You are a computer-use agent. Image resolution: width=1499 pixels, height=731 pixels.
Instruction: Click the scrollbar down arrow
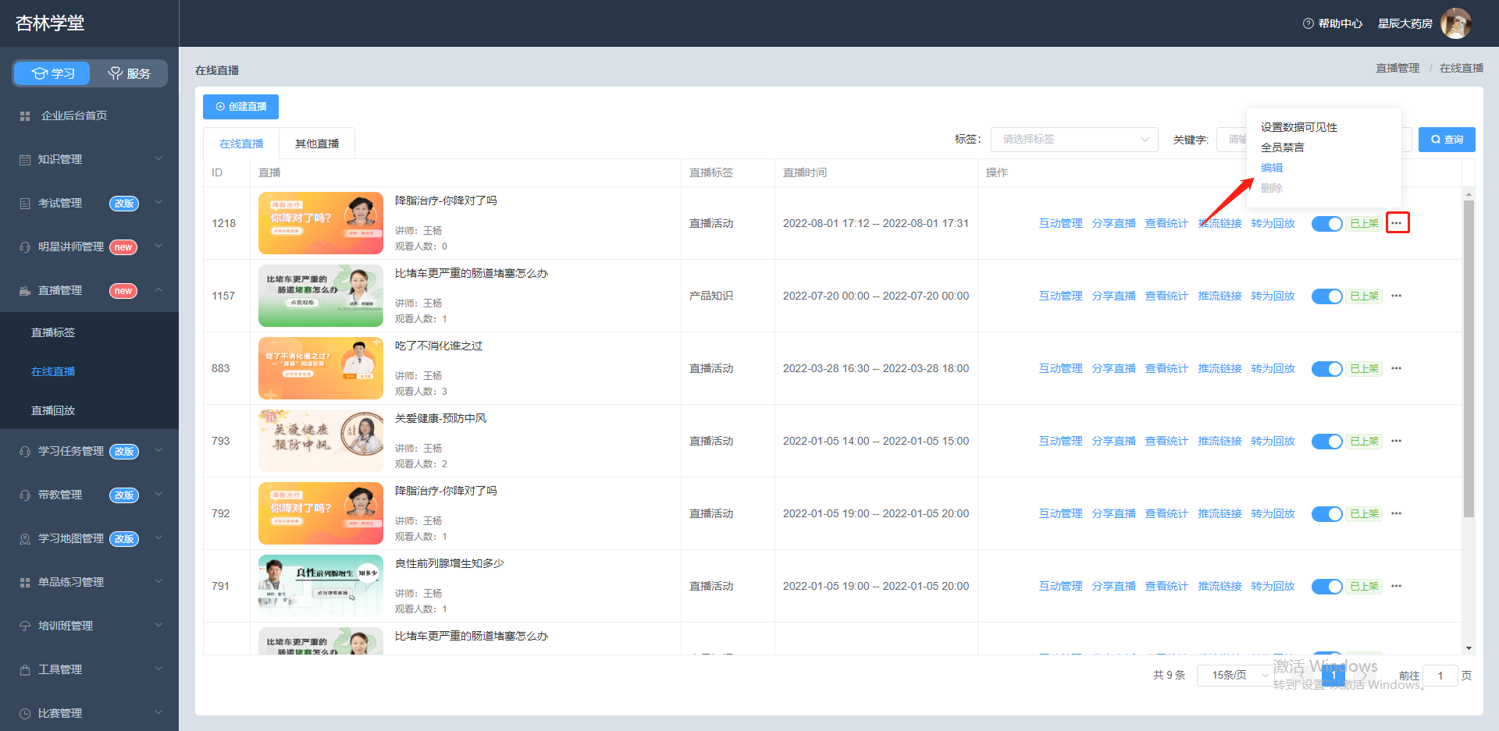1469,648
